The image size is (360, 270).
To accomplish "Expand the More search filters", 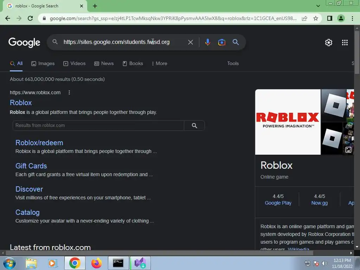I will (x=159, y=64).
